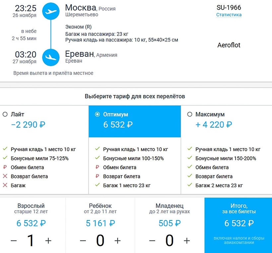Open the Статистика link for flight SU-1966
This screenshot has height=253, width=272.
(x=229, y=15)
